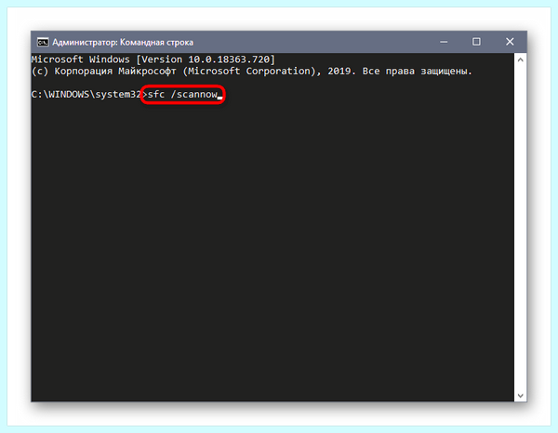The height and width of the screenshot is (433, 558).
Task: Click the title 'Администратор: Командная строка'
Action: pos(123,43)
